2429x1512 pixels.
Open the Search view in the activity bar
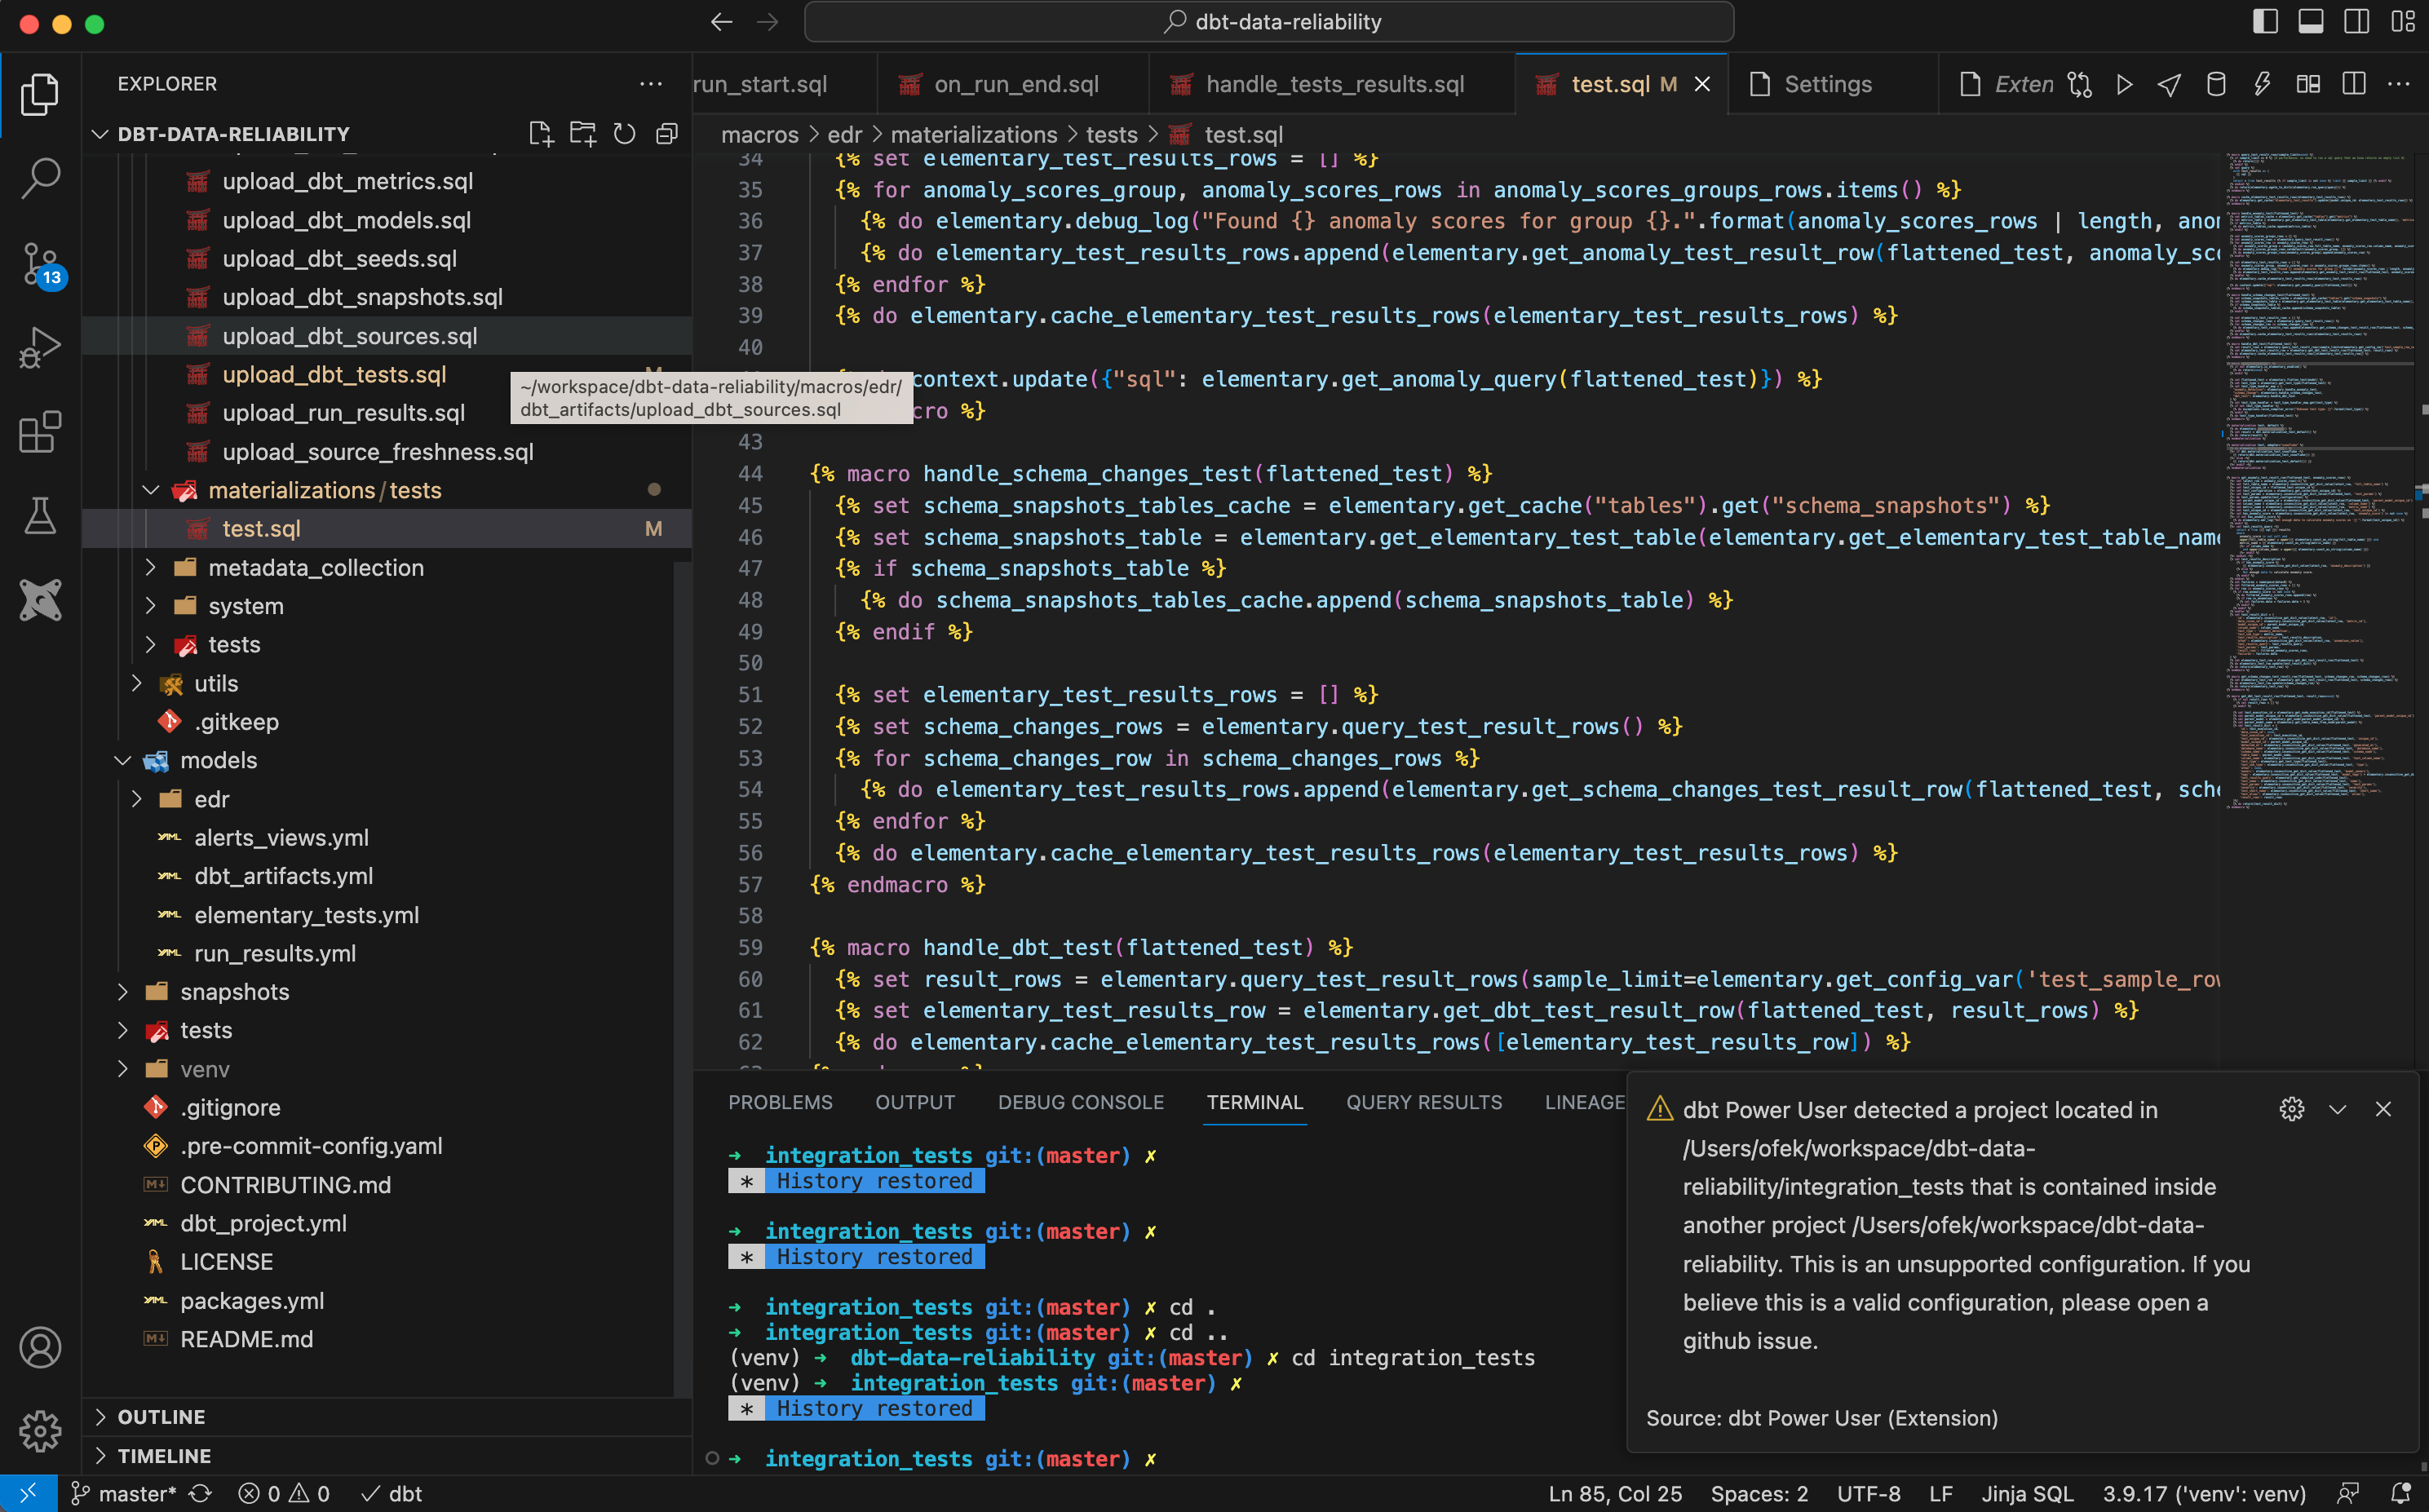pos(40,178)
